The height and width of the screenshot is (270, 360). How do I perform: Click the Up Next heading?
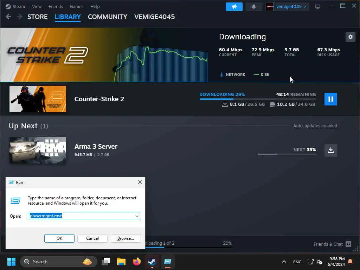click(x=23, y=126)
